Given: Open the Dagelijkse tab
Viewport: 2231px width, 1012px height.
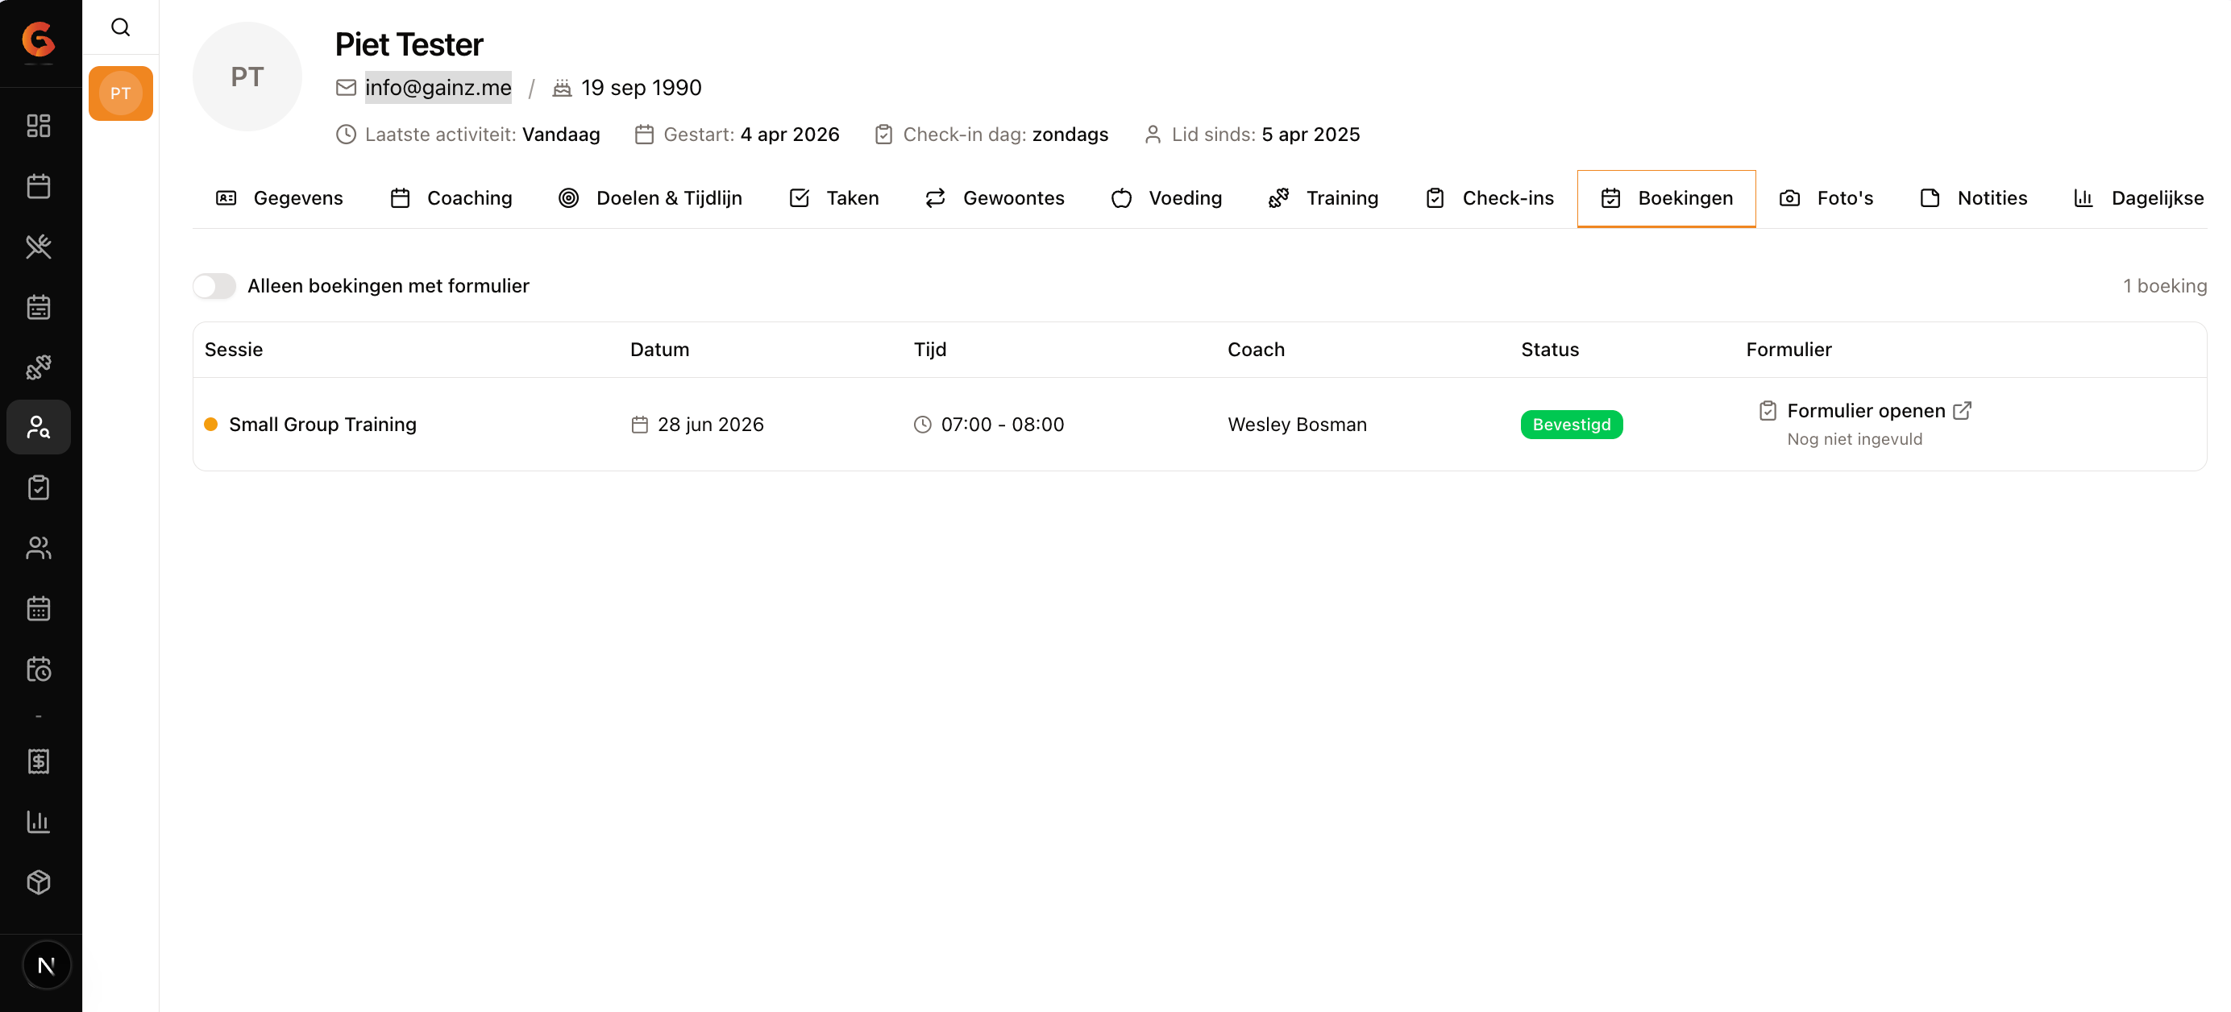Looking at the screenshot, I should coord(2139,198).
